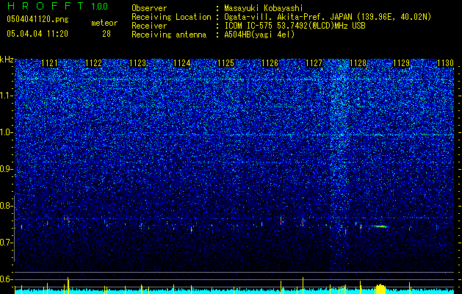The width and height of the screenshot is (462, 294).
Task: Click the 0.7 kHz frequency label
Action: [x=6, y=243]
